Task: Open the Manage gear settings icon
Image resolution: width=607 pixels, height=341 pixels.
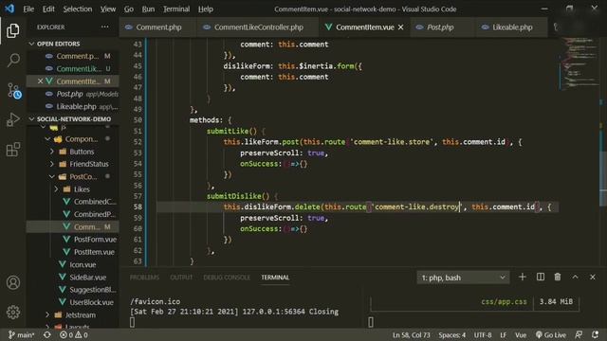Action: [x=13, y=312]
